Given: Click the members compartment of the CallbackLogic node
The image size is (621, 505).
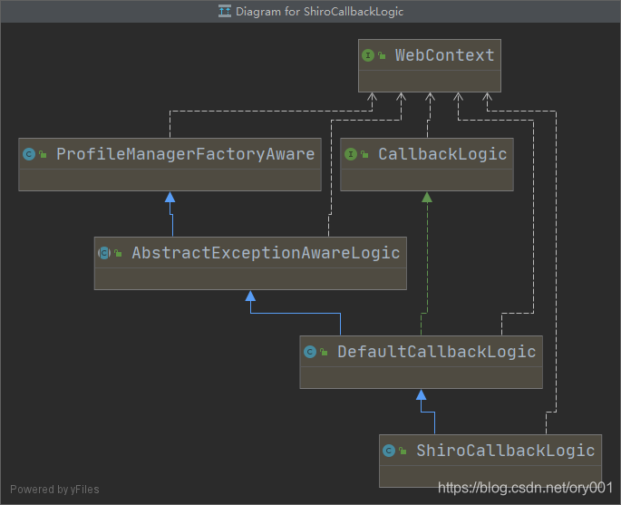Looking at the screenshot, I should point(427,180).
